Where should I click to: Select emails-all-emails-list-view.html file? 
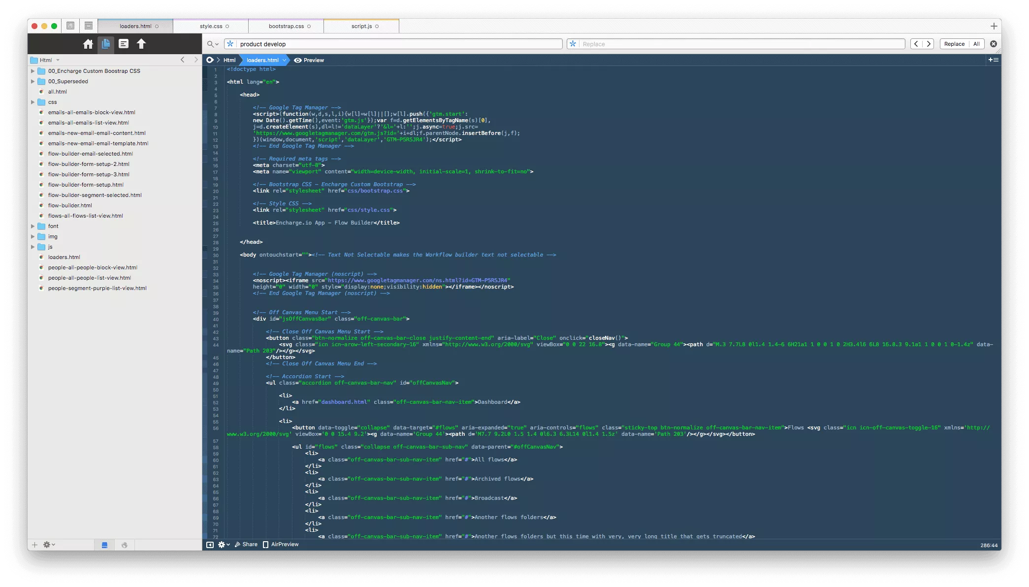click(89, 123)
